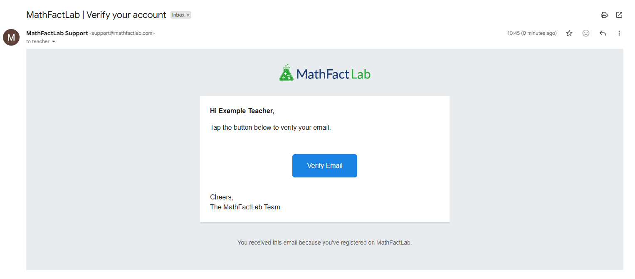The height and width of the screenshot is (279, 635).
Task: Star this MathFactLab email
Action: (569, 33)
